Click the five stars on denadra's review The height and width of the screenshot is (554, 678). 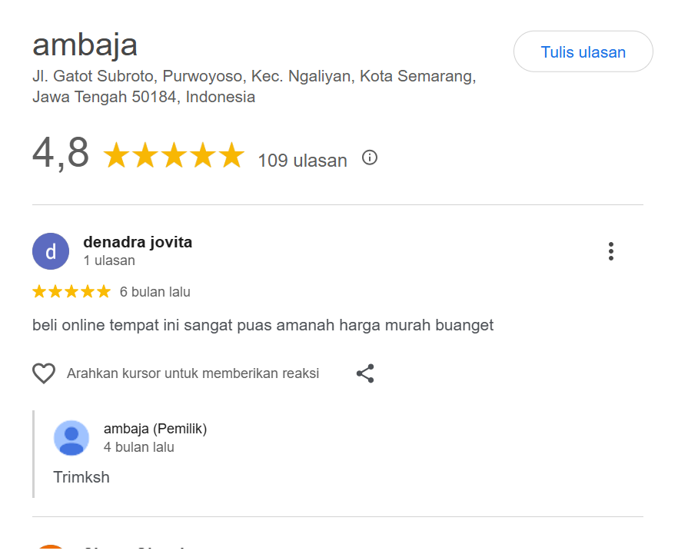[x=71, y=292]
